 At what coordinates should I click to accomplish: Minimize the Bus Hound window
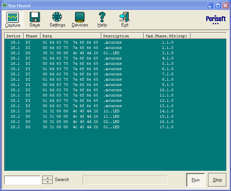tap(210, 6)
